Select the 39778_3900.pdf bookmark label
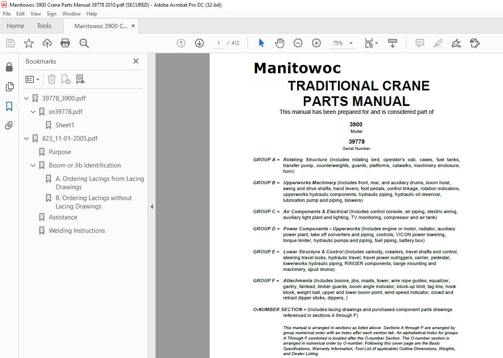Screen dimensions: 503x358 coord(64,98)
